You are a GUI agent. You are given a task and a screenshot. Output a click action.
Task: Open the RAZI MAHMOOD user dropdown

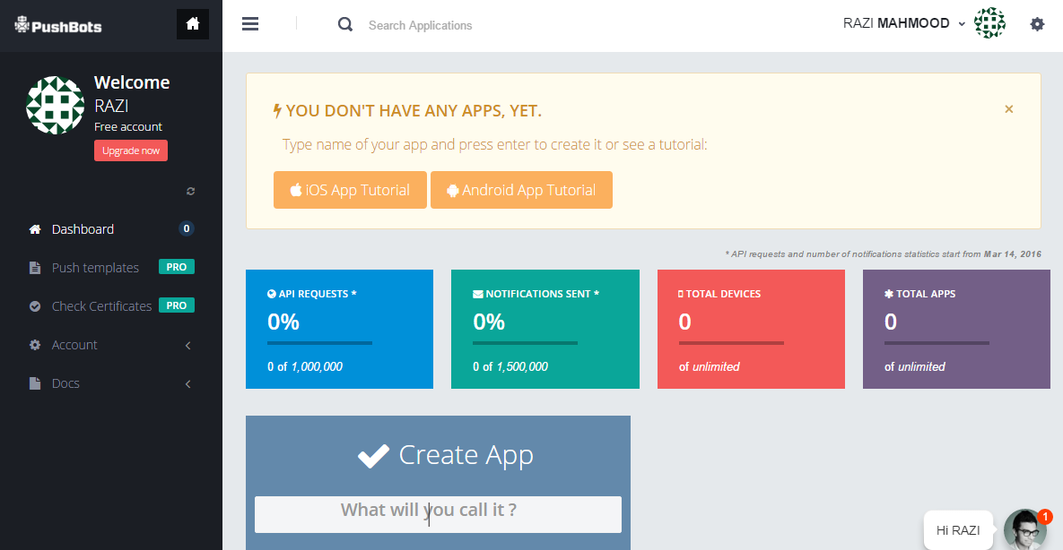903,23
